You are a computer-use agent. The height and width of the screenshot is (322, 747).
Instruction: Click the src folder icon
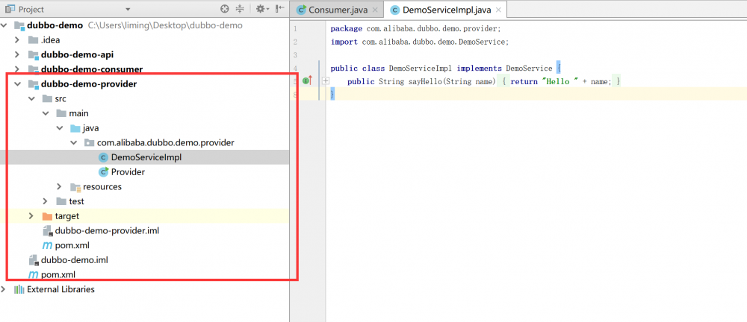(x=47, y=99)
